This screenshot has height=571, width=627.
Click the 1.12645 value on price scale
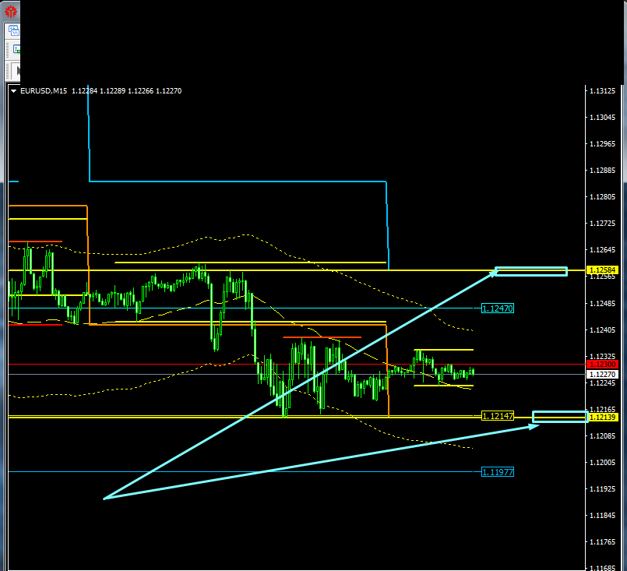603,250
